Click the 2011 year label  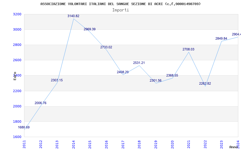click(x=24, y=144)
